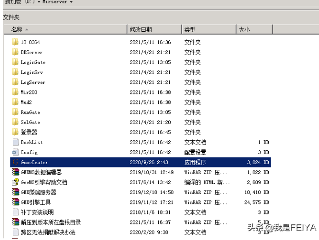
Task: Select the Config file name
Action: tap(29, 152)
